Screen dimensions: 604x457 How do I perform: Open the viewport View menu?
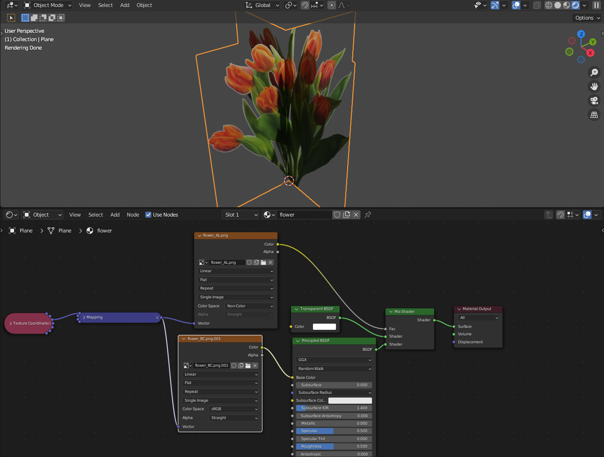pyautogui.click(x=85, y=5)
